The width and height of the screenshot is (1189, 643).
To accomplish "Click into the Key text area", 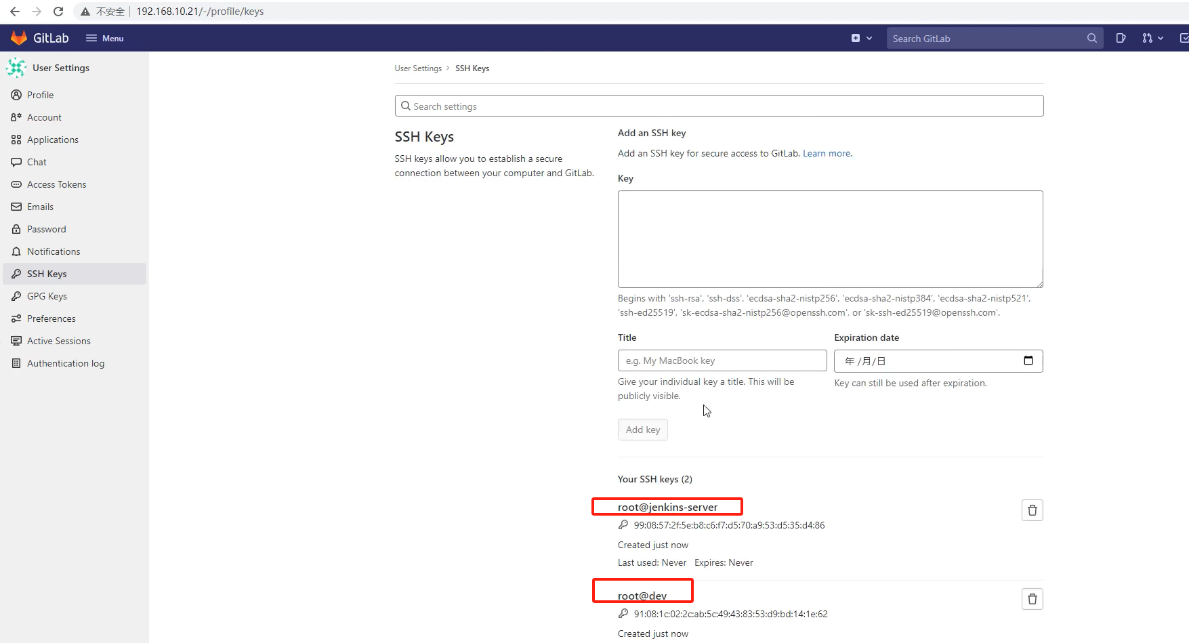I will [x=830, y=239].
